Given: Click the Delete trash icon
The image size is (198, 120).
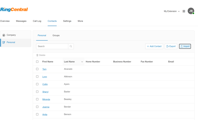Looking at the screenshot, I should (37, 55).
